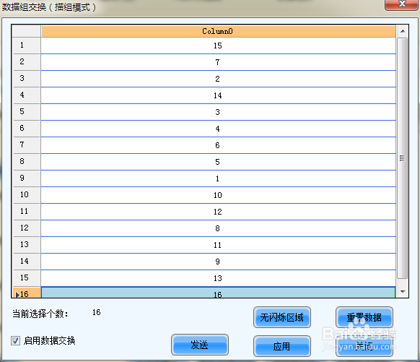
Task: Click row 1 cell with value 15
Action: [218, 46]
